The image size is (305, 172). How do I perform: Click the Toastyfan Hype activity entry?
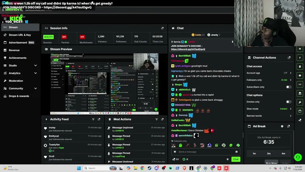[x=73, y=148]
